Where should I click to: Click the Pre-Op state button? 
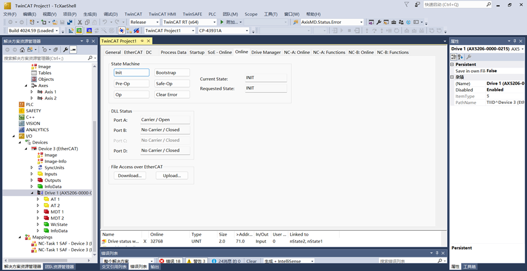[131, 84]
